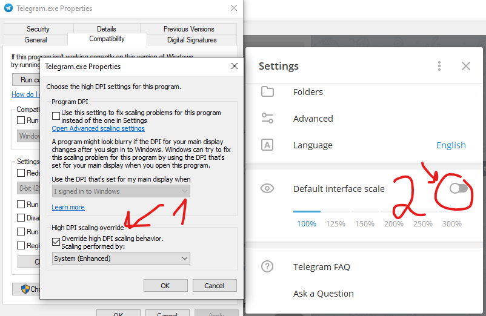Open the three-dot menu in Telegram Settings

click(439, 66)
